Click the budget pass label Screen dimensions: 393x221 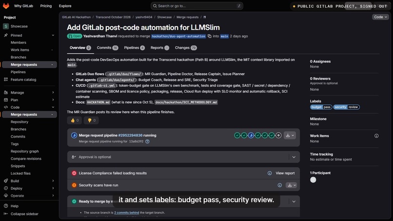321,107
